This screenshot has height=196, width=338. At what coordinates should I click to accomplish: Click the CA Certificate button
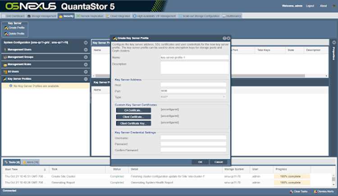pos(133,110)
